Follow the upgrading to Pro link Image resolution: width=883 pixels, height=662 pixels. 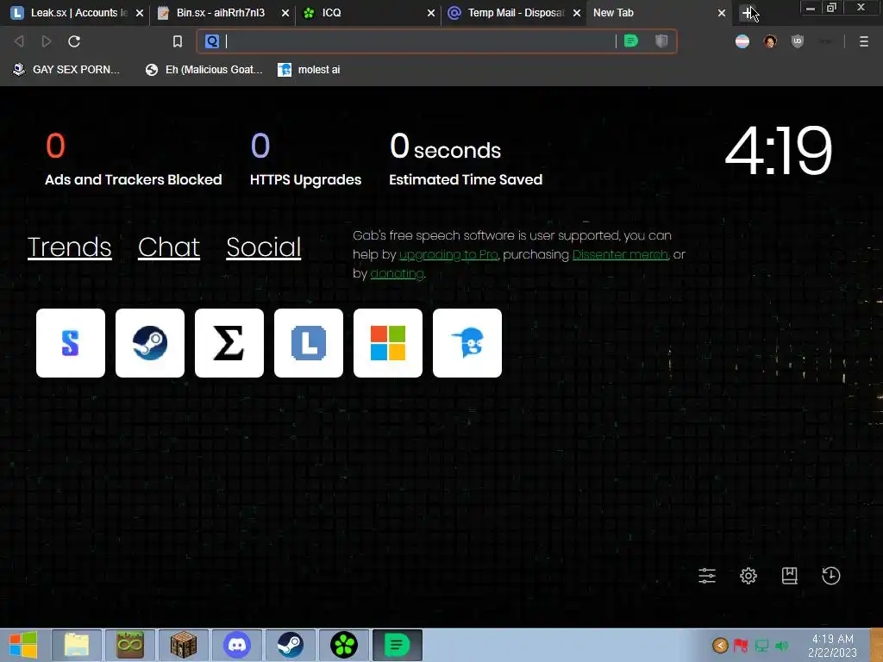click(x=448, y=254)
